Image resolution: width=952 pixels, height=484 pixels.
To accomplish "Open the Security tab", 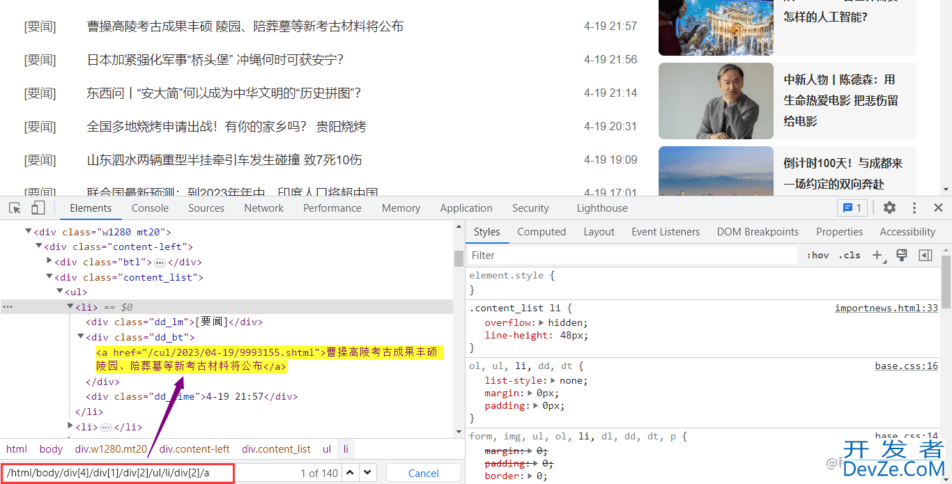I will click(x=530, y=208).
